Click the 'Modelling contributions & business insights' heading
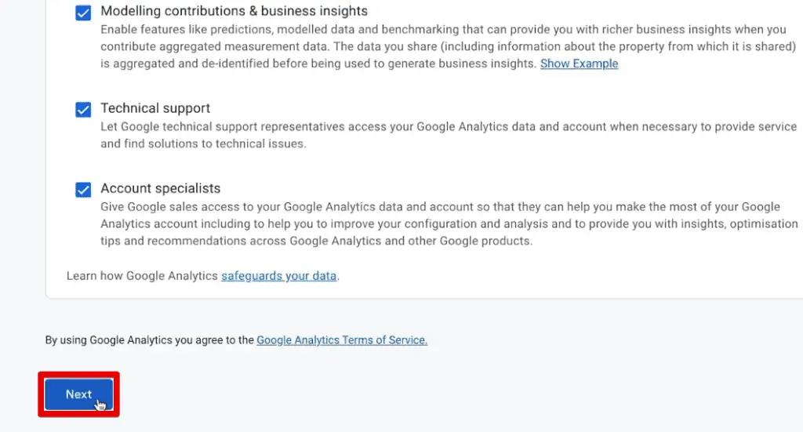Viewport: 803px width, 432px height. (234, 12)
